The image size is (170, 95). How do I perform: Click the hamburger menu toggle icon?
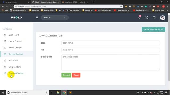[37, 17]
